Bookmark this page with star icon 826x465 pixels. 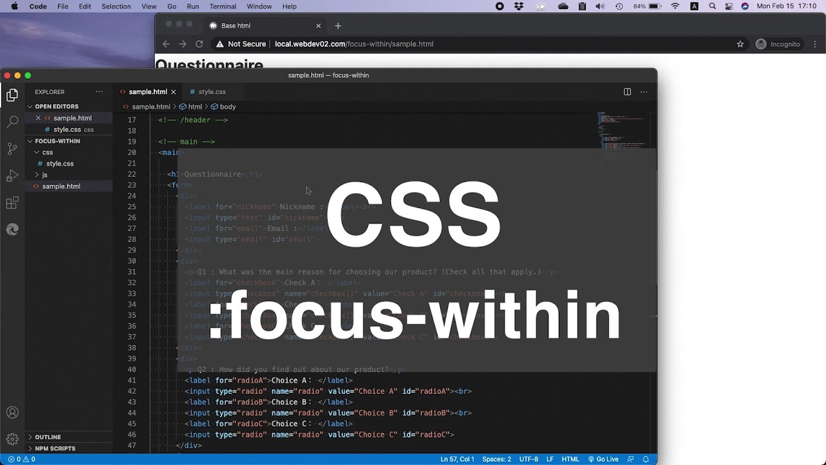(x=740, y=44)
